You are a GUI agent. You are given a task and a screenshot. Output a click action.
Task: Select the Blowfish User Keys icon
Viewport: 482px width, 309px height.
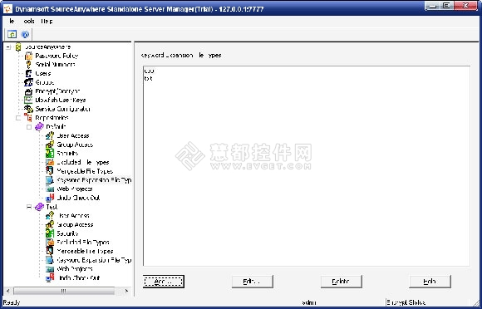click(x=28, y=100)
